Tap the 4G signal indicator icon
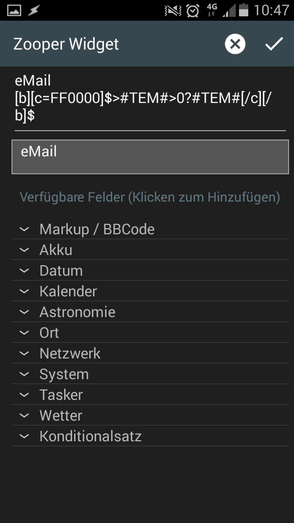This screenshot has height=523, width=294. (212, 10)
